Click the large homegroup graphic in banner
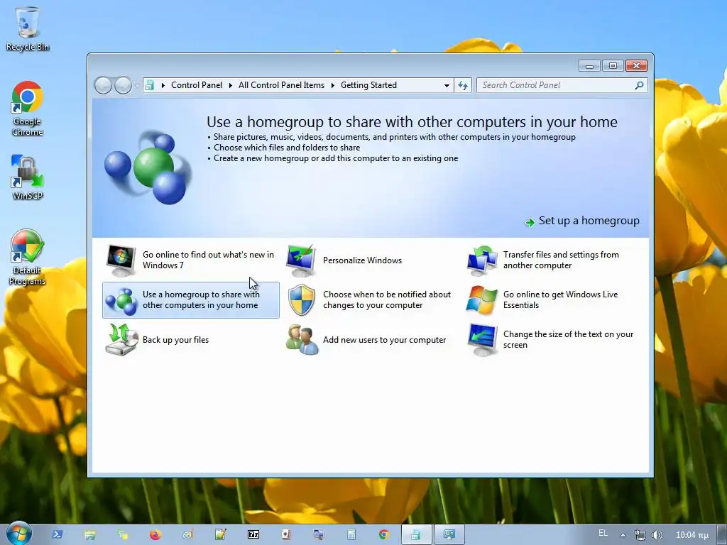Viewport: 727px width, 545px height. (x=148, y=167)
